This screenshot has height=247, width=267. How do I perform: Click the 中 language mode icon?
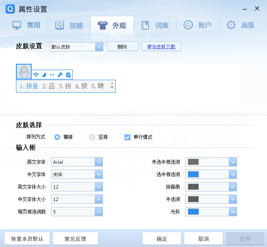pos(36,75)
